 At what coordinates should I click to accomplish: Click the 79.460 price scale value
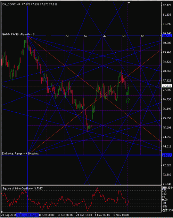(167, 52)
